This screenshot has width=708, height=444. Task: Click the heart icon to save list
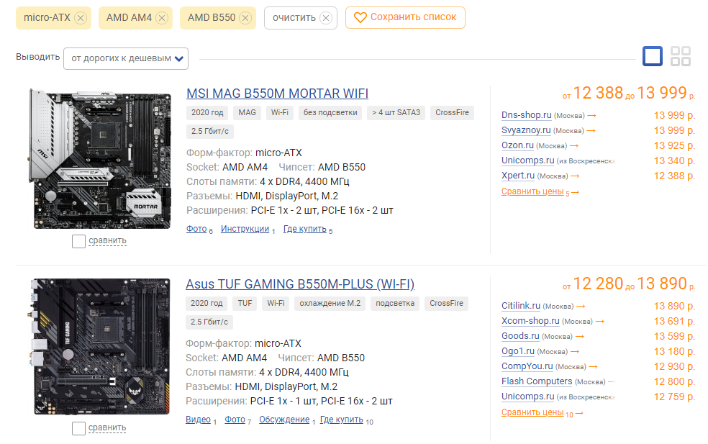360,17
